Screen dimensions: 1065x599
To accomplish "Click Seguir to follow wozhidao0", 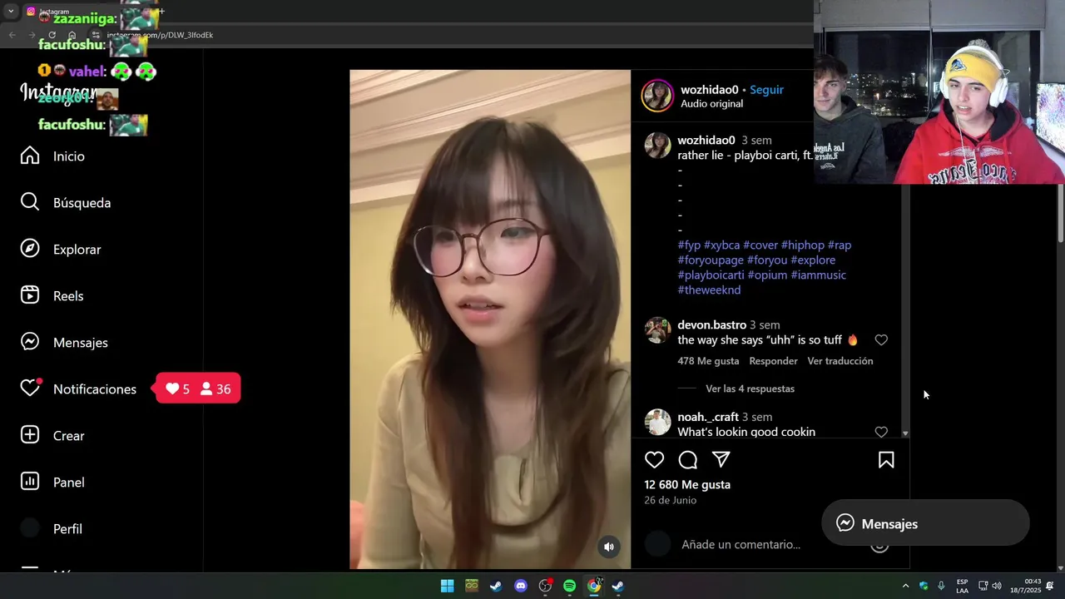I will click(766, 90).
